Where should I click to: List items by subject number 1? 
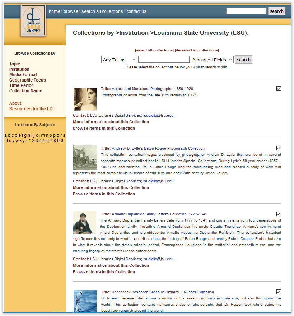click(30, 141)
